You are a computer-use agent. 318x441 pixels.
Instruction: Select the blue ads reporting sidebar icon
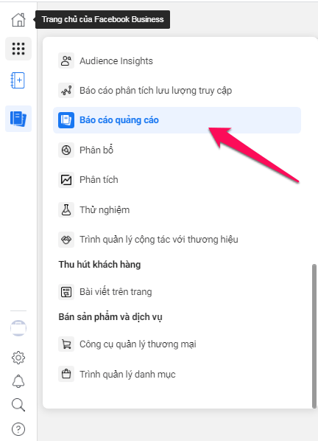18,119
